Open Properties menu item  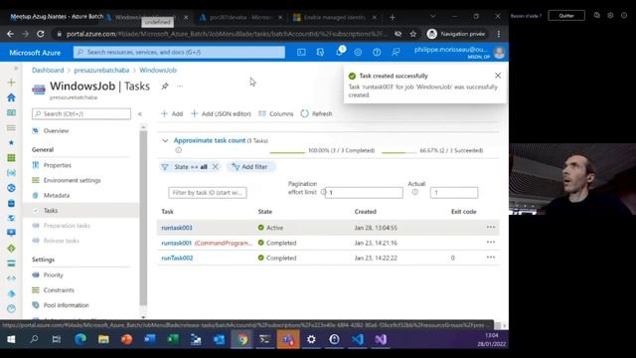(58, 165)
